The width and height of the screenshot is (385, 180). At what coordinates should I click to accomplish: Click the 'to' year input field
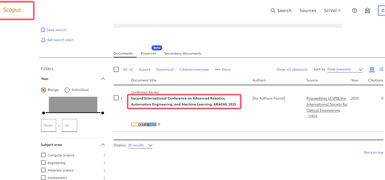tap(70, 125)
